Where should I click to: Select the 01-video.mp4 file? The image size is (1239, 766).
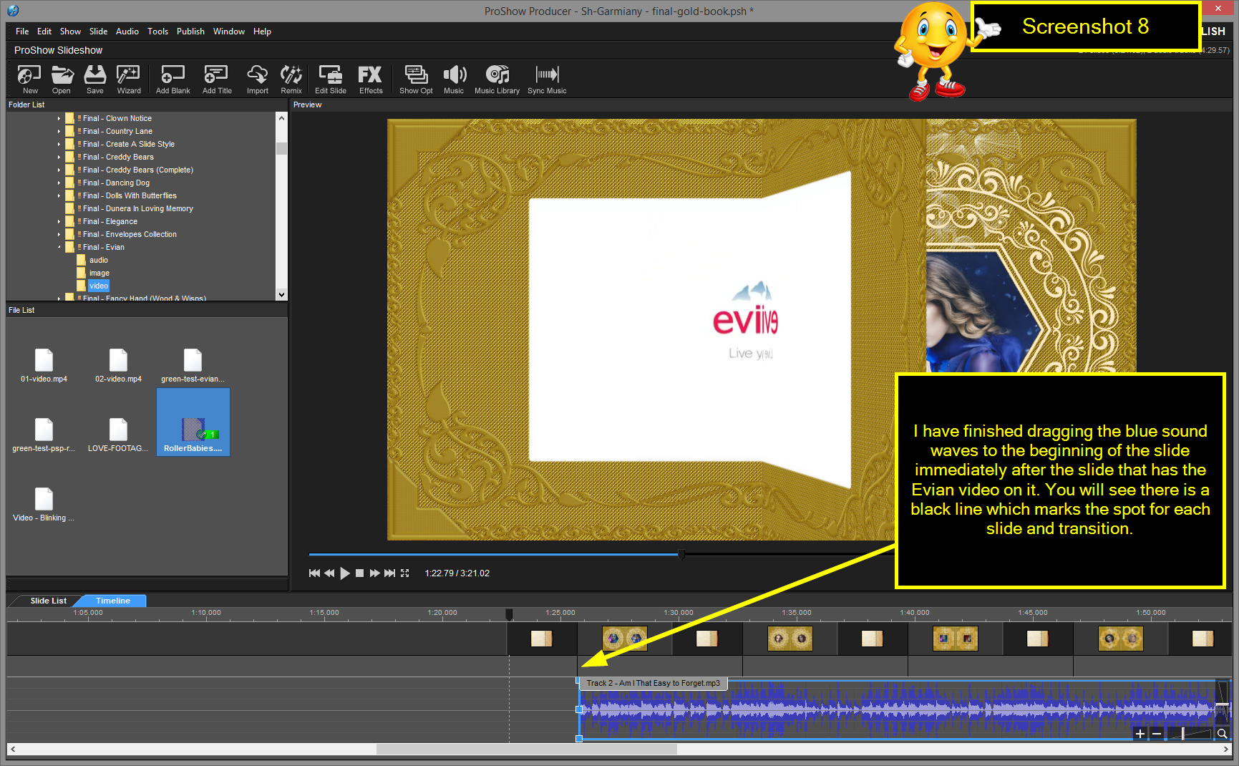pyautogui.click(x=44, y=366)
